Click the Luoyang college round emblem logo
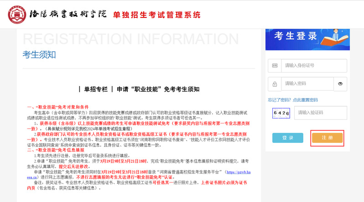 tap(17, 14)
